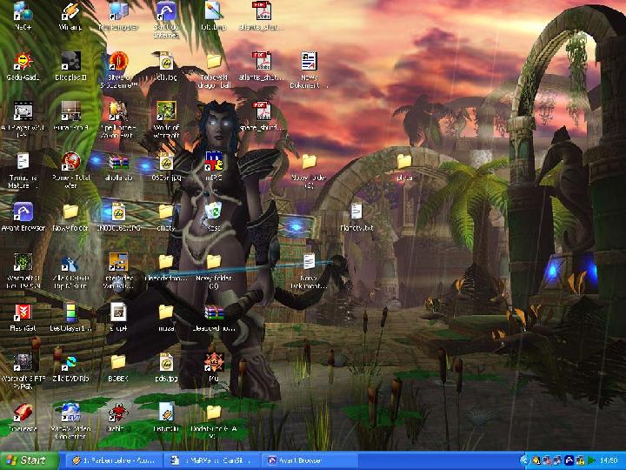Click the security alert shield tray icon

[x=580, y=460]
